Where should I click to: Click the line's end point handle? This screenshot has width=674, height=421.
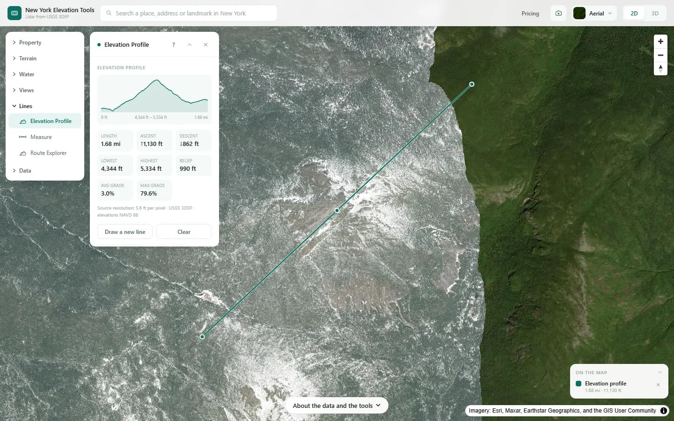pos(472,84)
